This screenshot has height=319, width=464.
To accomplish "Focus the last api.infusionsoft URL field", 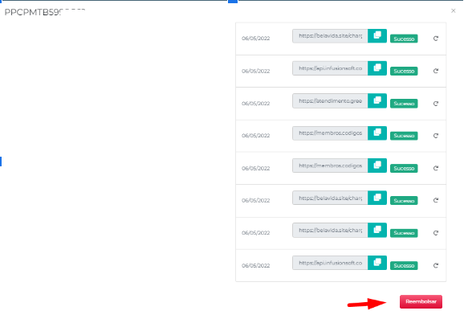I will coord(330,263).
